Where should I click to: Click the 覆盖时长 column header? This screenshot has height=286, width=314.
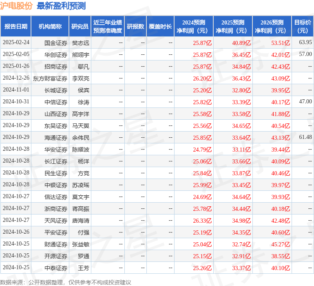(160, 26)
